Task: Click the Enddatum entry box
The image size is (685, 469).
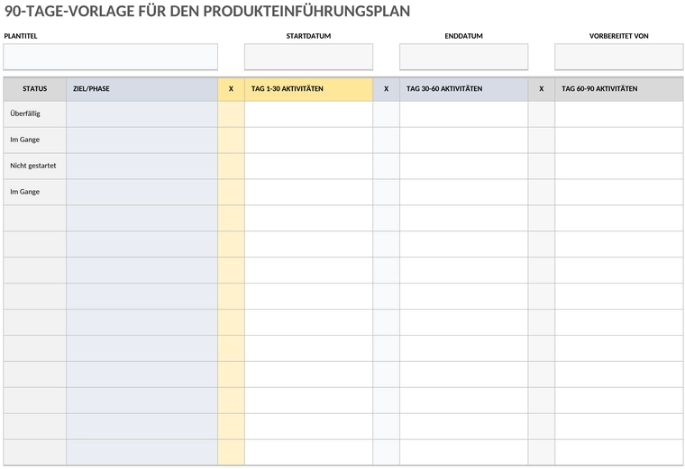Action: [463, 57]
